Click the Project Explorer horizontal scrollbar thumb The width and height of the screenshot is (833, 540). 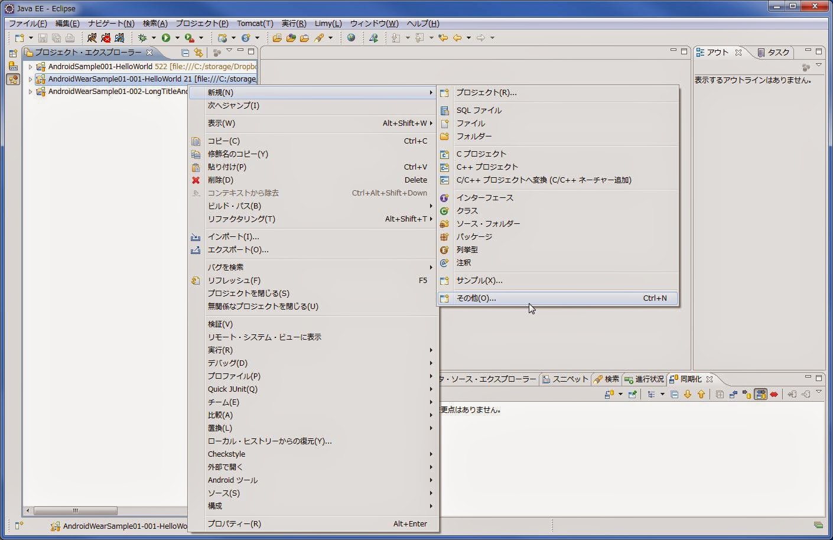click(x=75, y=510)
